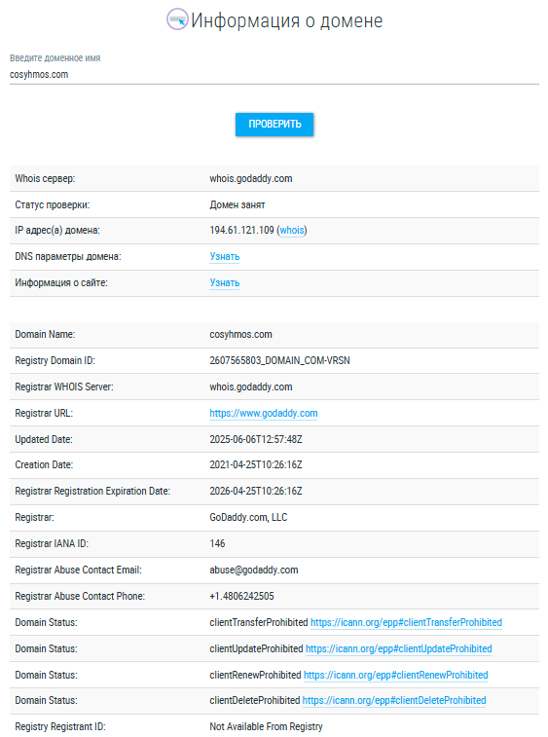The height and width of the screenshot is (737, 548).
Task: Open the https://www.godaddy.com registrar URL
Action: coord(264,413)
